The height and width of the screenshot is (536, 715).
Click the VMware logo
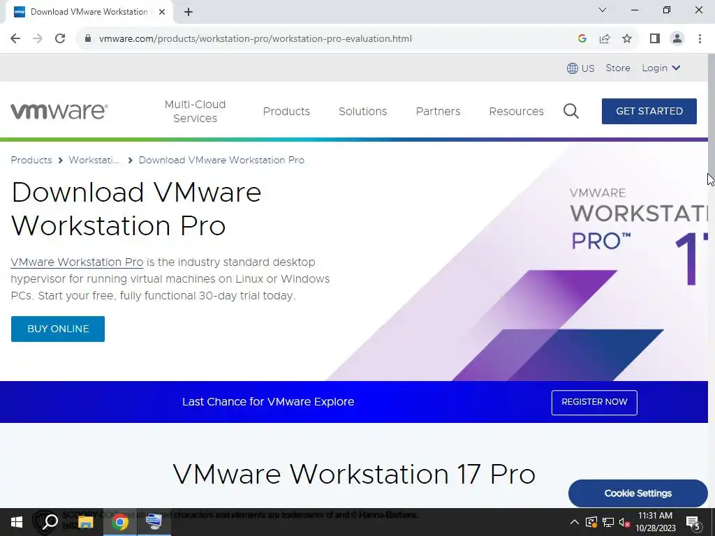click(x=59, y=111)
